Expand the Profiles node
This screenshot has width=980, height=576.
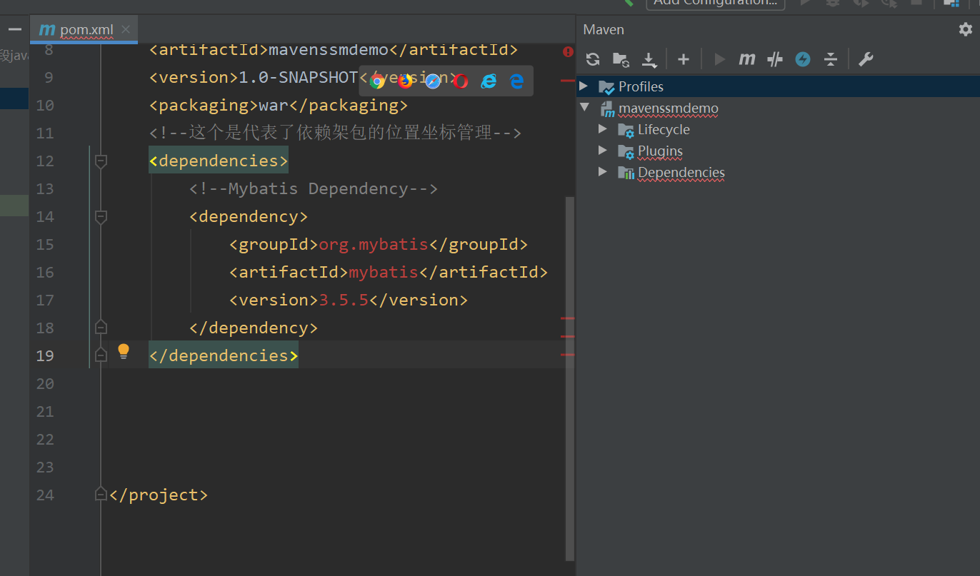(x=584, y=86)
